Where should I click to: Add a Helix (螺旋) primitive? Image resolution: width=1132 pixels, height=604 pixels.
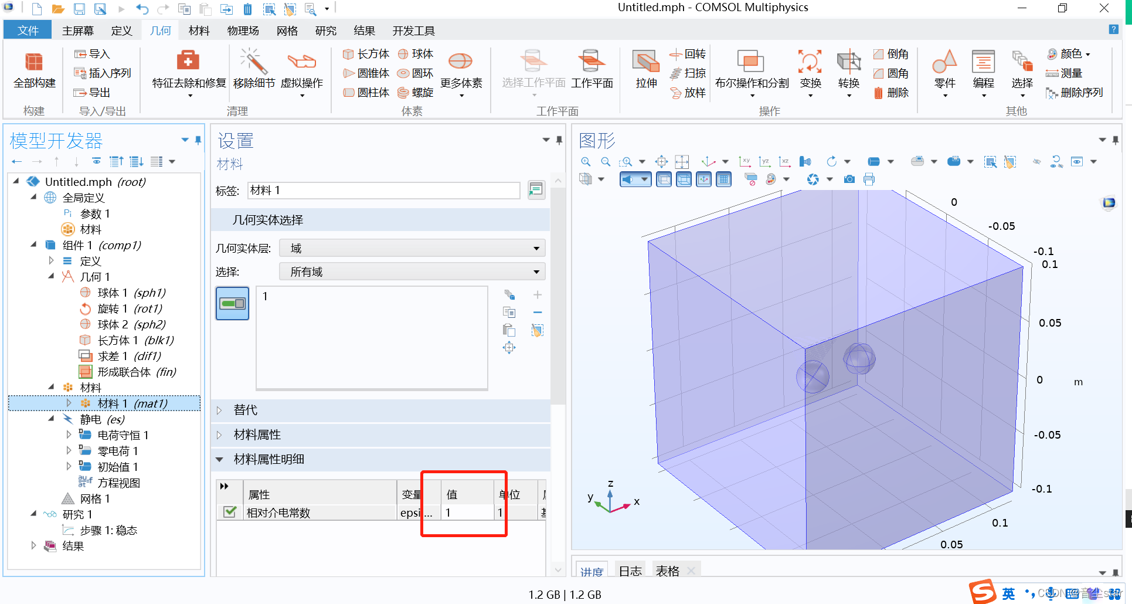pos(416,93)
